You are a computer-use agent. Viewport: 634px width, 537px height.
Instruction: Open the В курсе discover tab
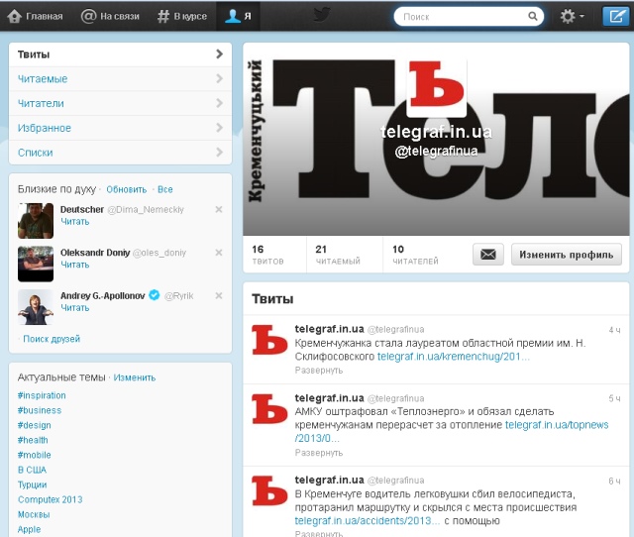click(x=182, y=16)
